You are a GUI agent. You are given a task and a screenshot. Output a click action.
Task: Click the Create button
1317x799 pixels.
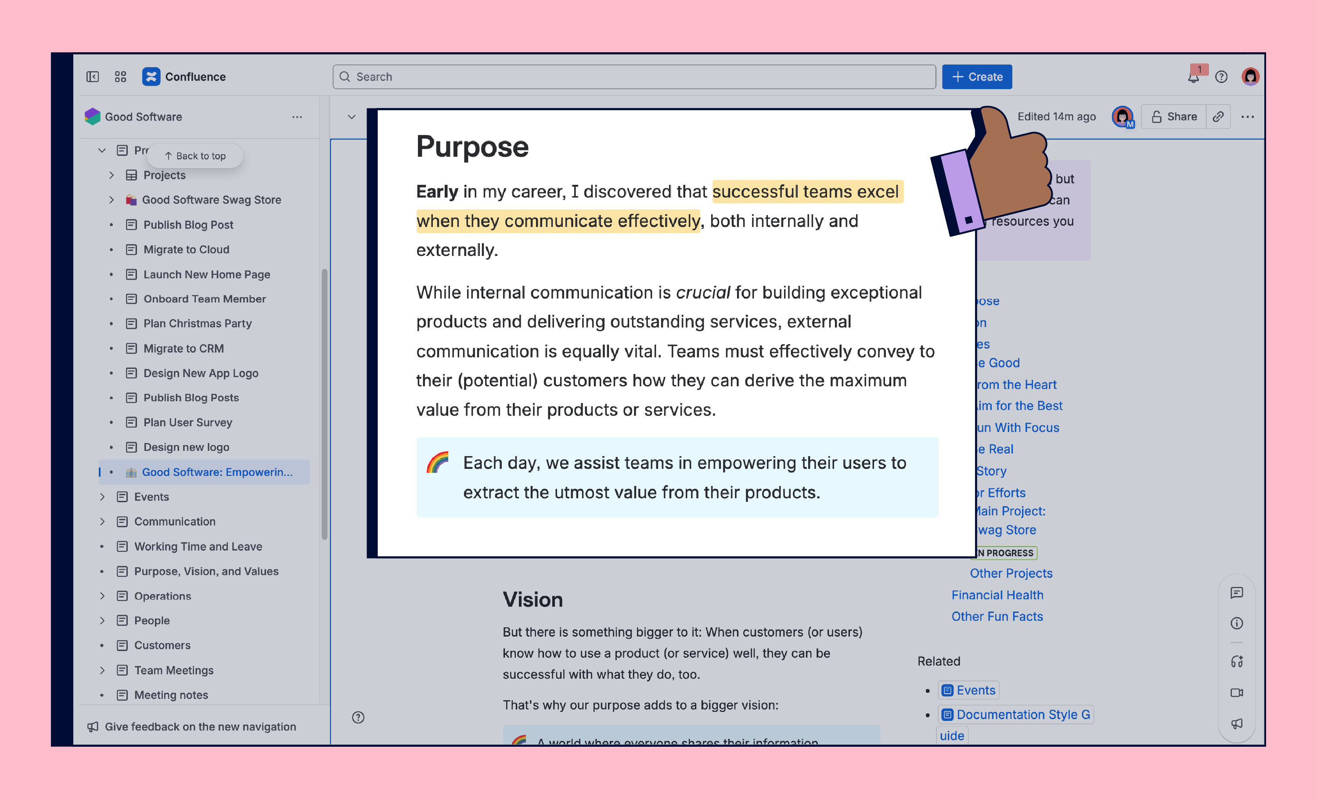(x=977, y=77)
